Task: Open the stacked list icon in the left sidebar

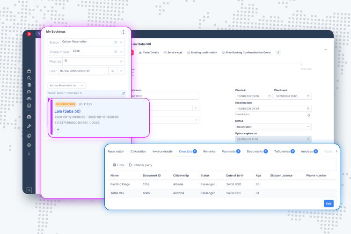Action: 29,85
